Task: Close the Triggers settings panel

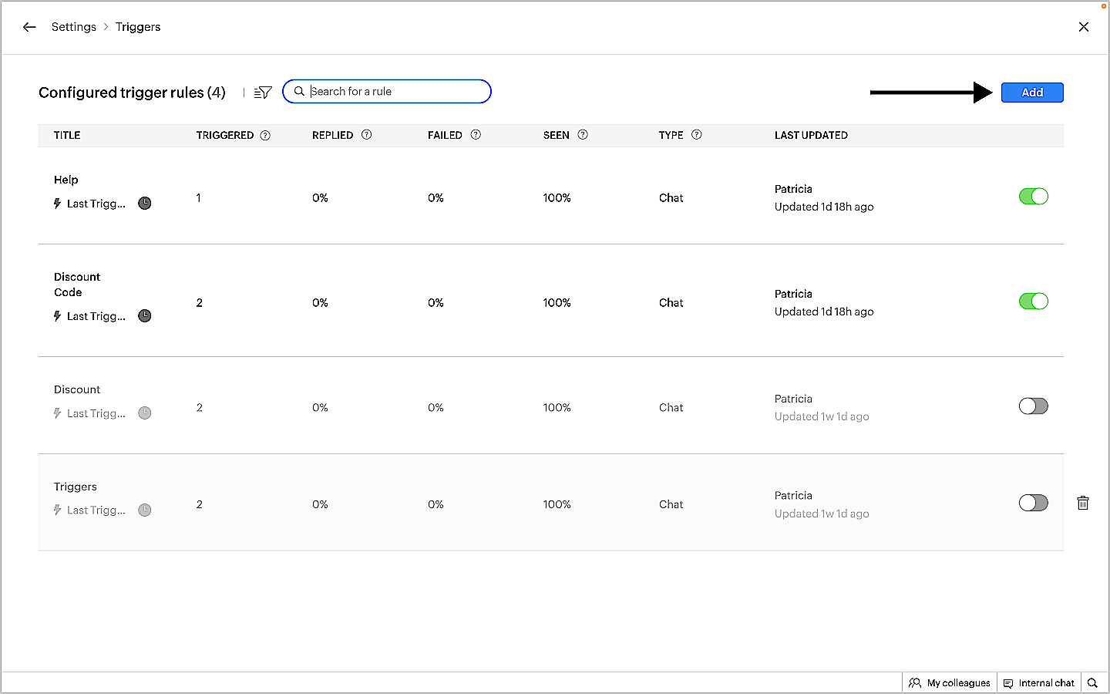Action: [x=1084, y=27]
